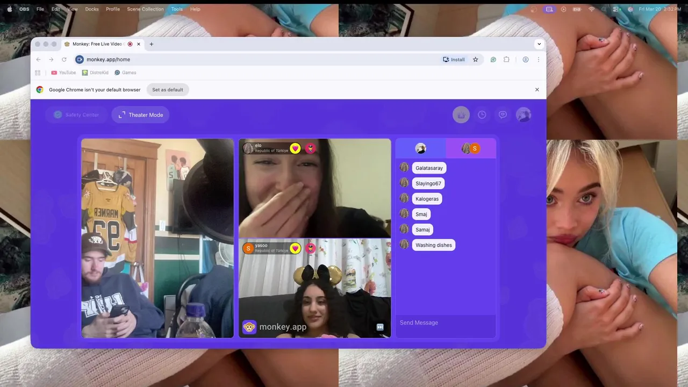The image size is (688, 387).
Task: Open the match history clock icon
Action: click(x=482, y=114)
